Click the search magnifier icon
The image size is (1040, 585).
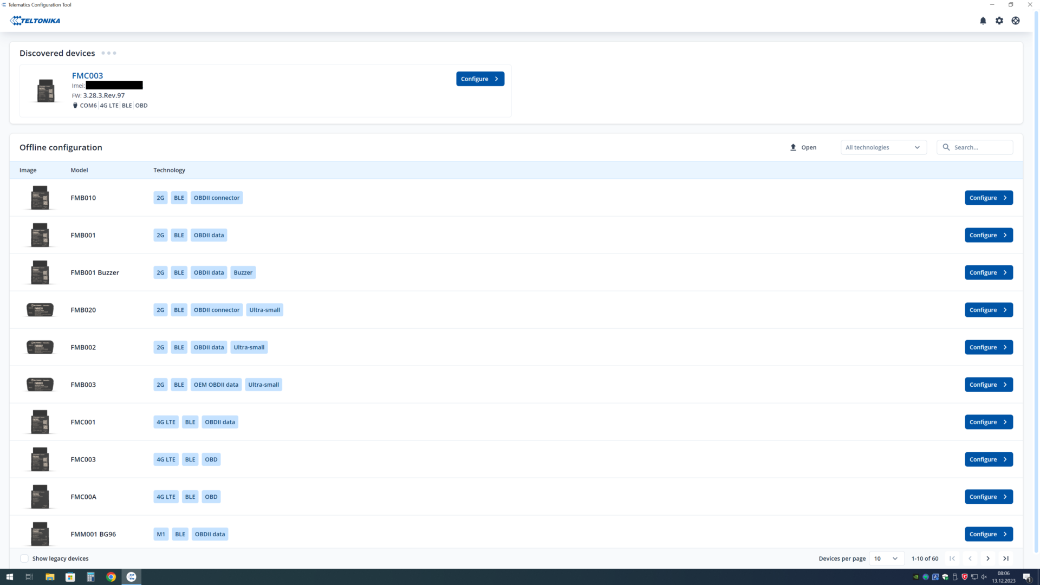946,147
